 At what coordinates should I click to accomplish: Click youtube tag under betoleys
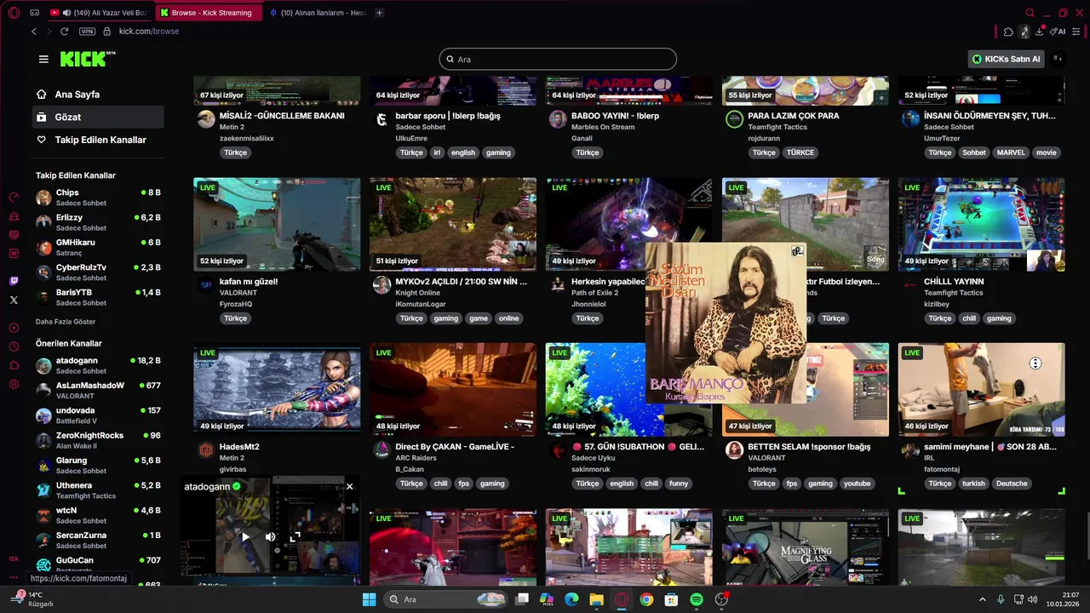[x=857, y=484]
